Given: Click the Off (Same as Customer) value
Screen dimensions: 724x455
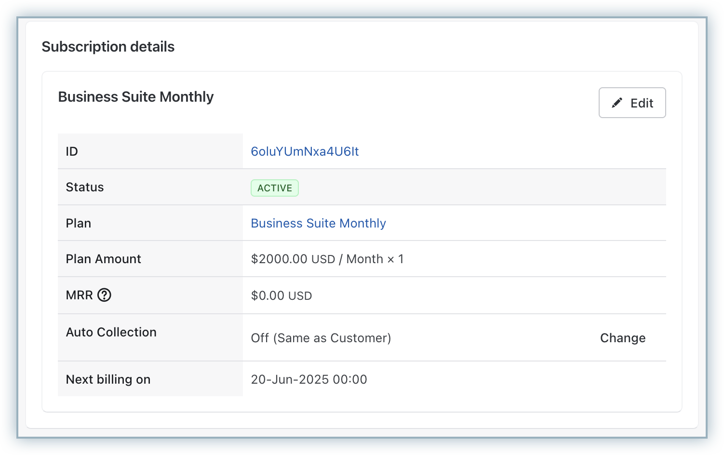Looking at the screenshot, I should 321,338.
